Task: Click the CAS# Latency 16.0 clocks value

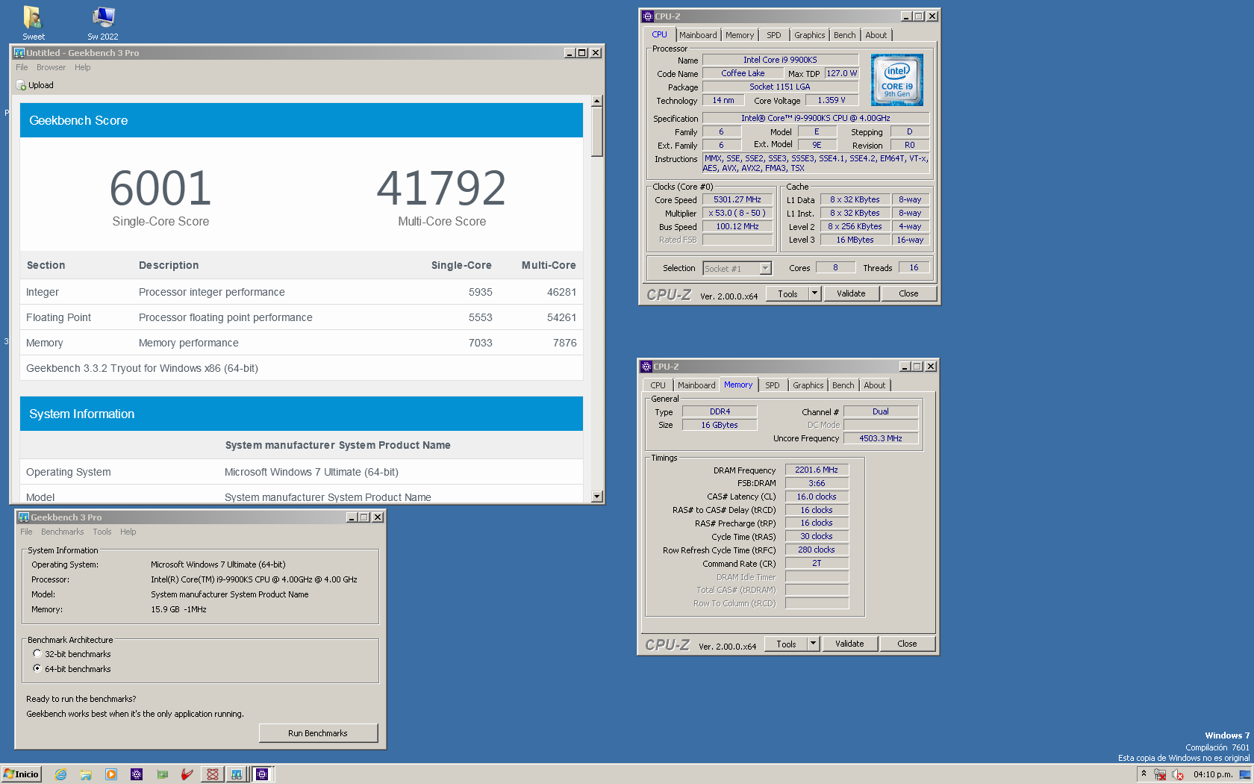Action: (x=817, y=497)
